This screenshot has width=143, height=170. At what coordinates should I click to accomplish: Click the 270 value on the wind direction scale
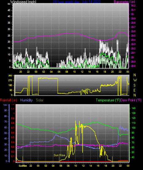(10, 81)
